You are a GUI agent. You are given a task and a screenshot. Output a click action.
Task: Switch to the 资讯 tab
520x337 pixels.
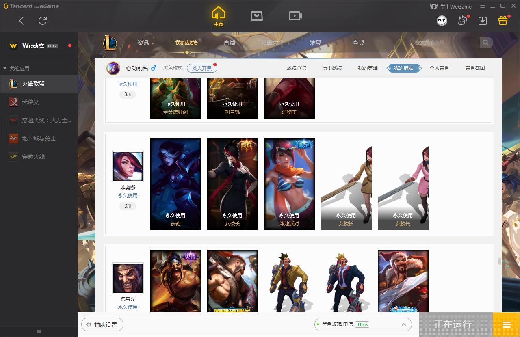143,43
